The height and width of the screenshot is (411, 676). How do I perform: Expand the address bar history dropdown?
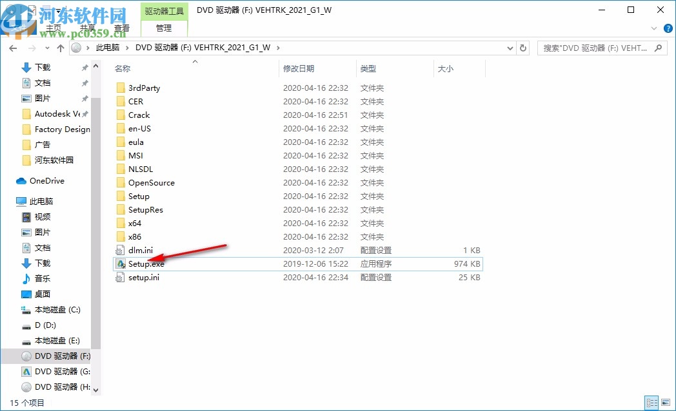pos(510,47)
